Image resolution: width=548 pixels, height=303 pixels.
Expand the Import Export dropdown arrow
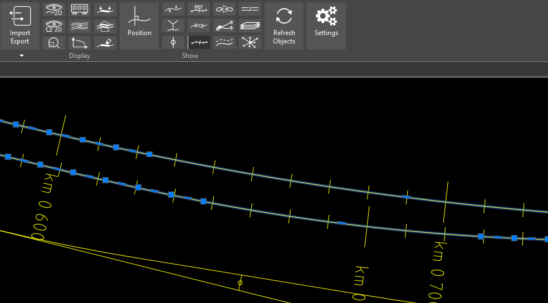[x=21, y=56]
